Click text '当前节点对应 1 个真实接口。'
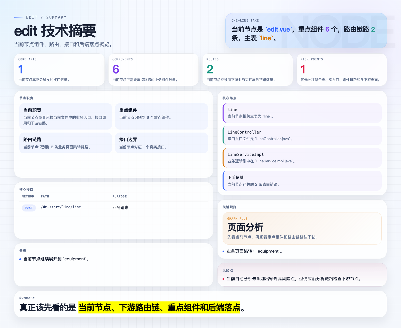The width and height of the screenshot is (401, 328). click(143, 147)
